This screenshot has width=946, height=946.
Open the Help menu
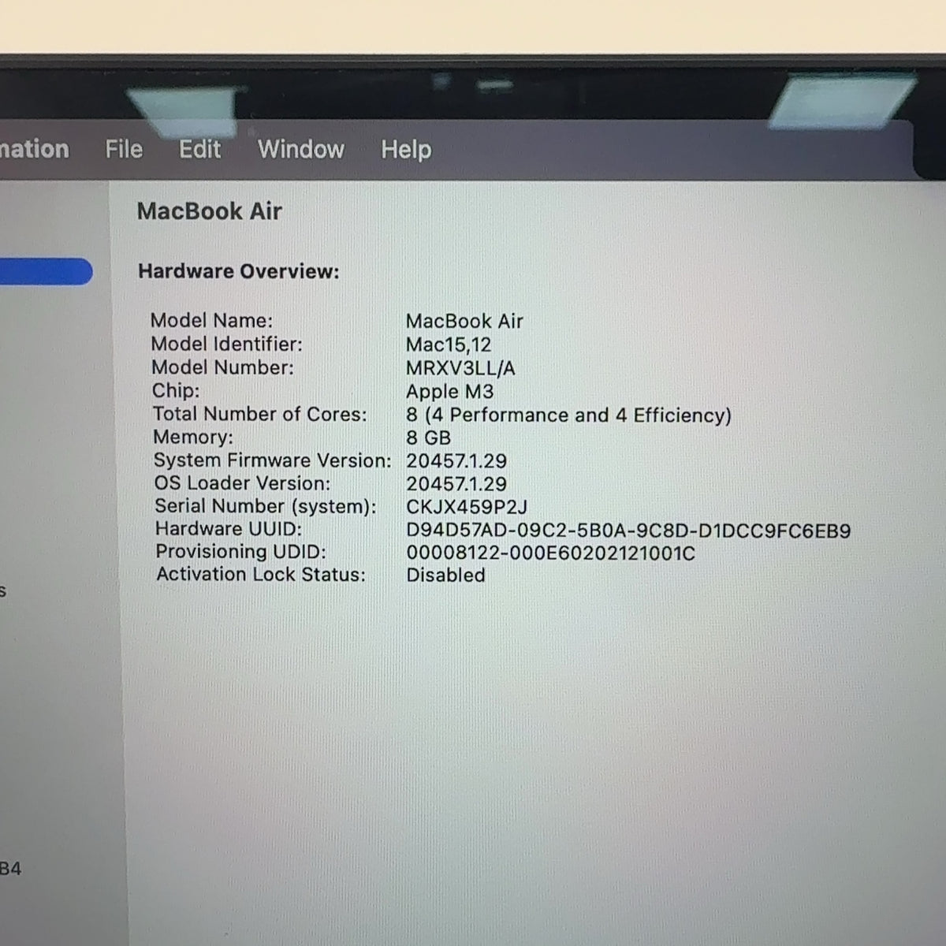(406, 150)
